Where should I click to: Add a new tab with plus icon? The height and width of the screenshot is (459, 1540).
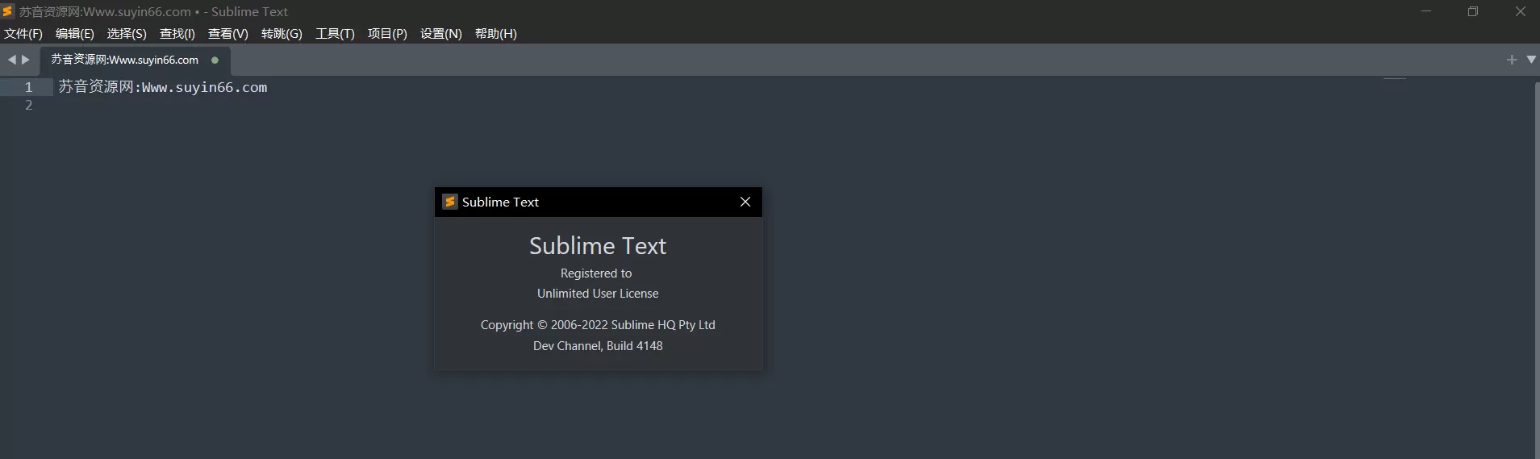coord(1512,60)
